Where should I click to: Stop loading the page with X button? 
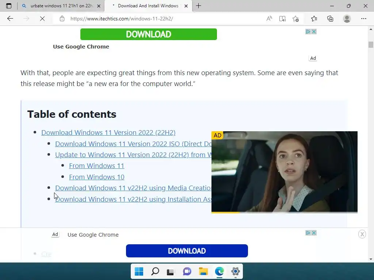click(42, 19)
